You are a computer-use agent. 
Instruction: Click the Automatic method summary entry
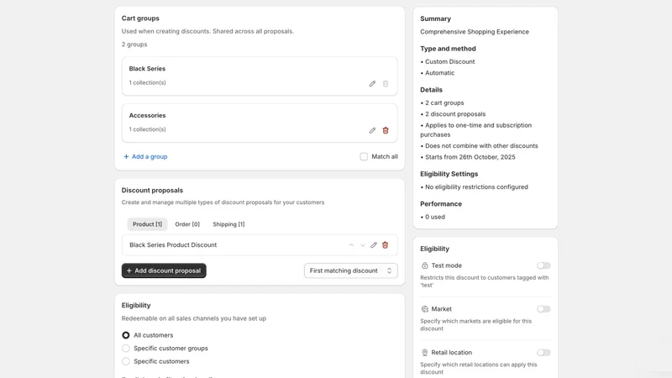click(x=439, y=73)
